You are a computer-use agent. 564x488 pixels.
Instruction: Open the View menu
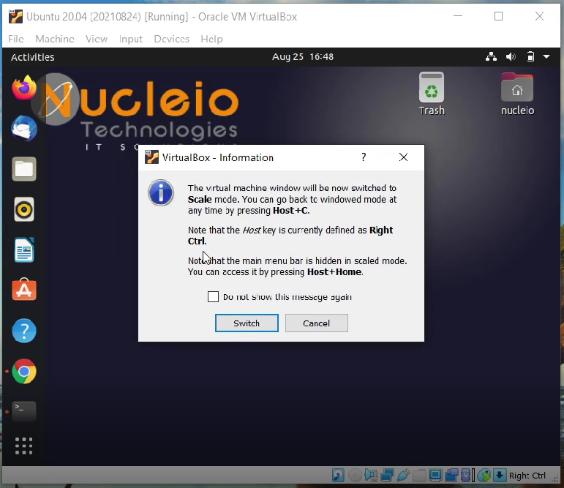point(97,39)
